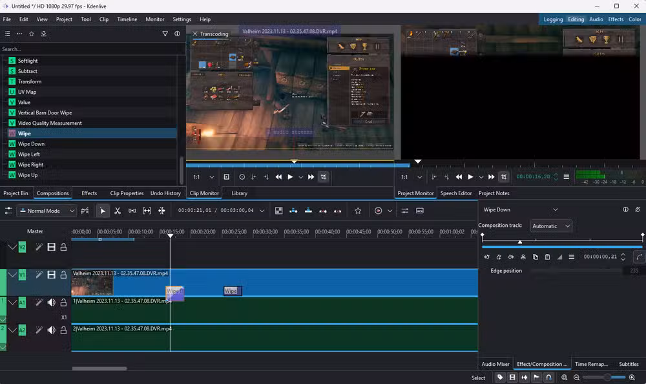Image resolution: width=646 pixels, height=384 pixels.
Task: Fast forward in the clip monitor
Action: [x=311, y=177]
